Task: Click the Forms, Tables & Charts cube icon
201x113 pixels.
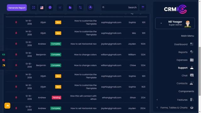Action: pyautogui.click(x=192, y=107)
